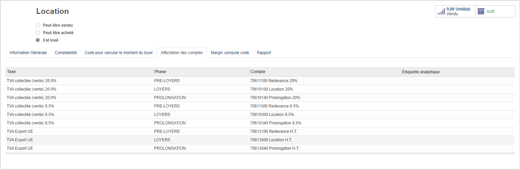Toggle the 'Peut être vendu' checkbox
This screenshot has width=520, height=170.
pyautogui.click(x=38, y=25)
